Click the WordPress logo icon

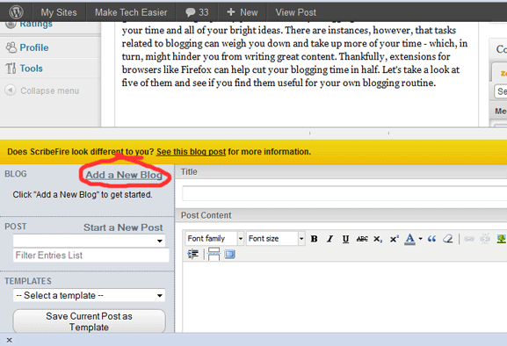[x=16, y=12]
